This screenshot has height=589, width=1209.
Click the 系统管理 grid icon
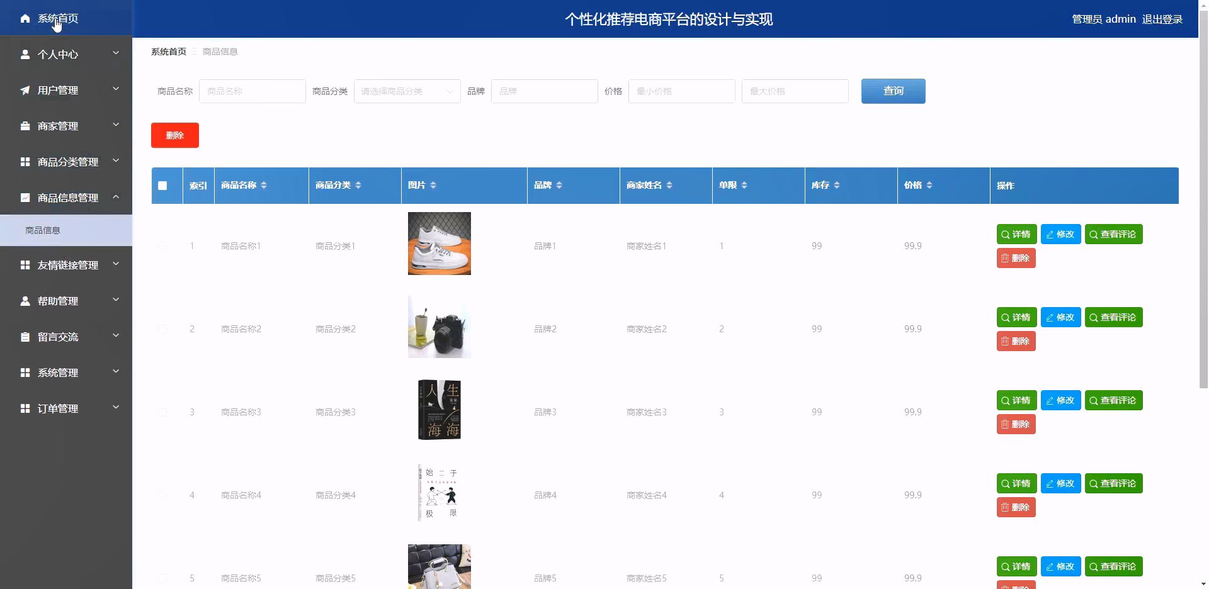coord(25,373)
